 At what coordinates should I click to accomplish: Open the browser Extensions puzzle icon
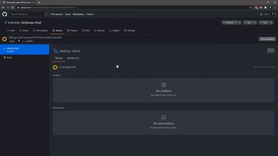point(265,8)
